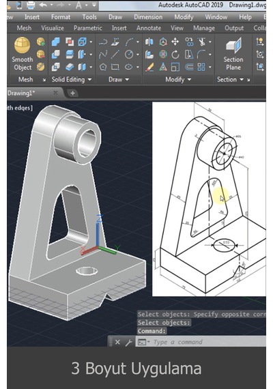273x389 pixels.
Task: Select the Ellipse tool in Draw panel
Action: click(x=129, y=67)
